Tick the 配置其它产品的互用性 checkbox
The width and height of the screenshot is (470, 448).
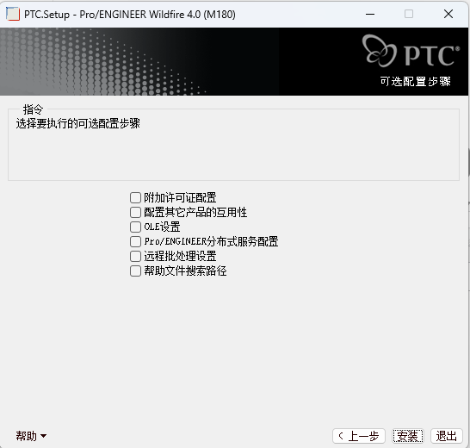pos(135,213)
